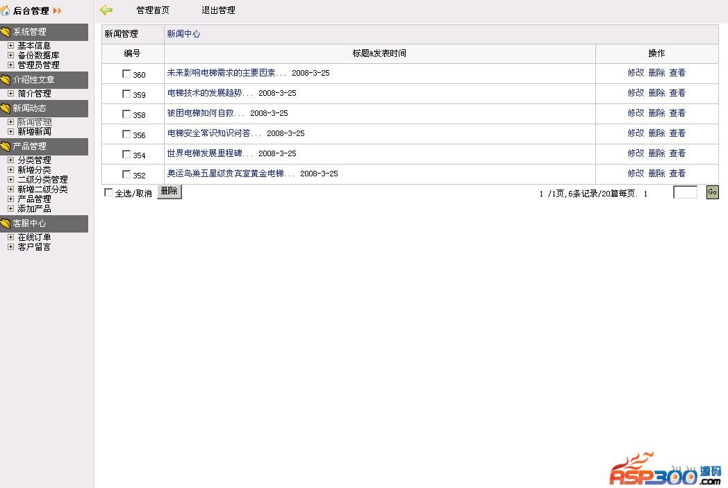
Task: Click the orange double-arrow icon after 后台管理
Action: (58, 10)
